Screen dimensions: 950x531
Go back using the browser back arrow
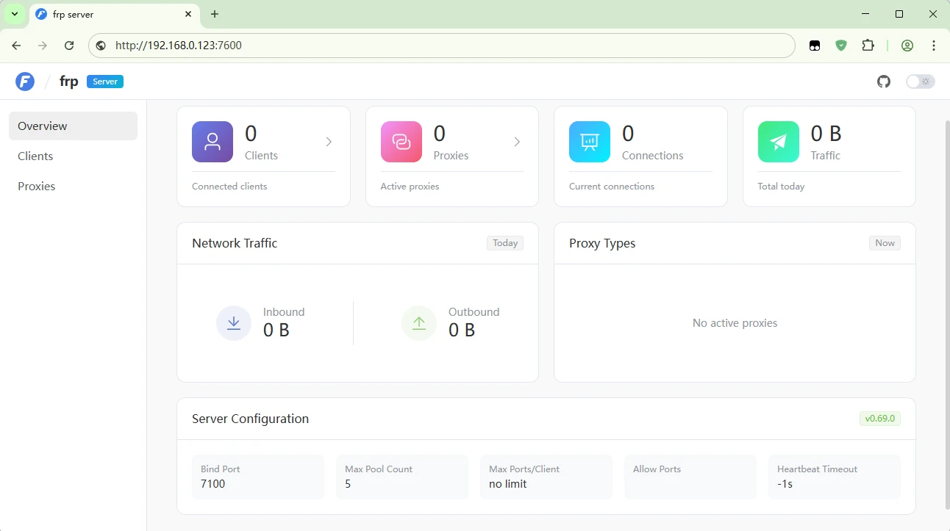click(16, 46)
